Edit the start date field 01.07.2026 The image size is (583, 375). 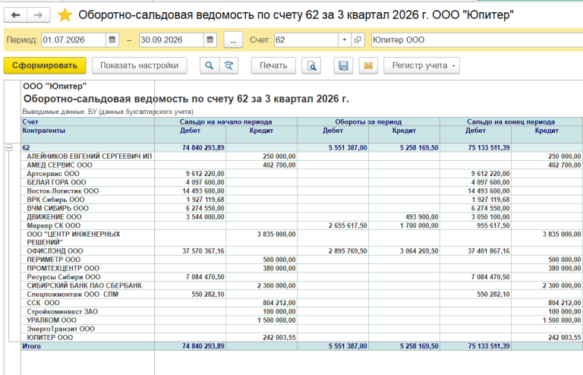click(x=74, y=39)
